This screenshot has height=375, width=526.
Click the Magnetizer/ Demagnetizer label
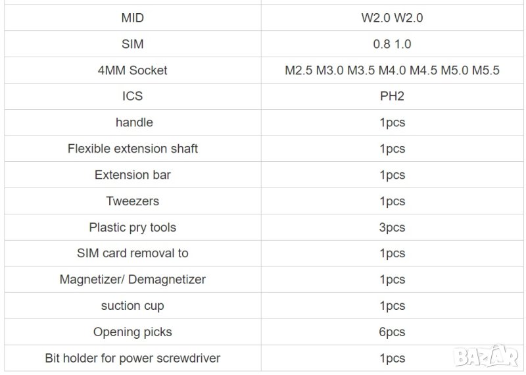point(133,280)
